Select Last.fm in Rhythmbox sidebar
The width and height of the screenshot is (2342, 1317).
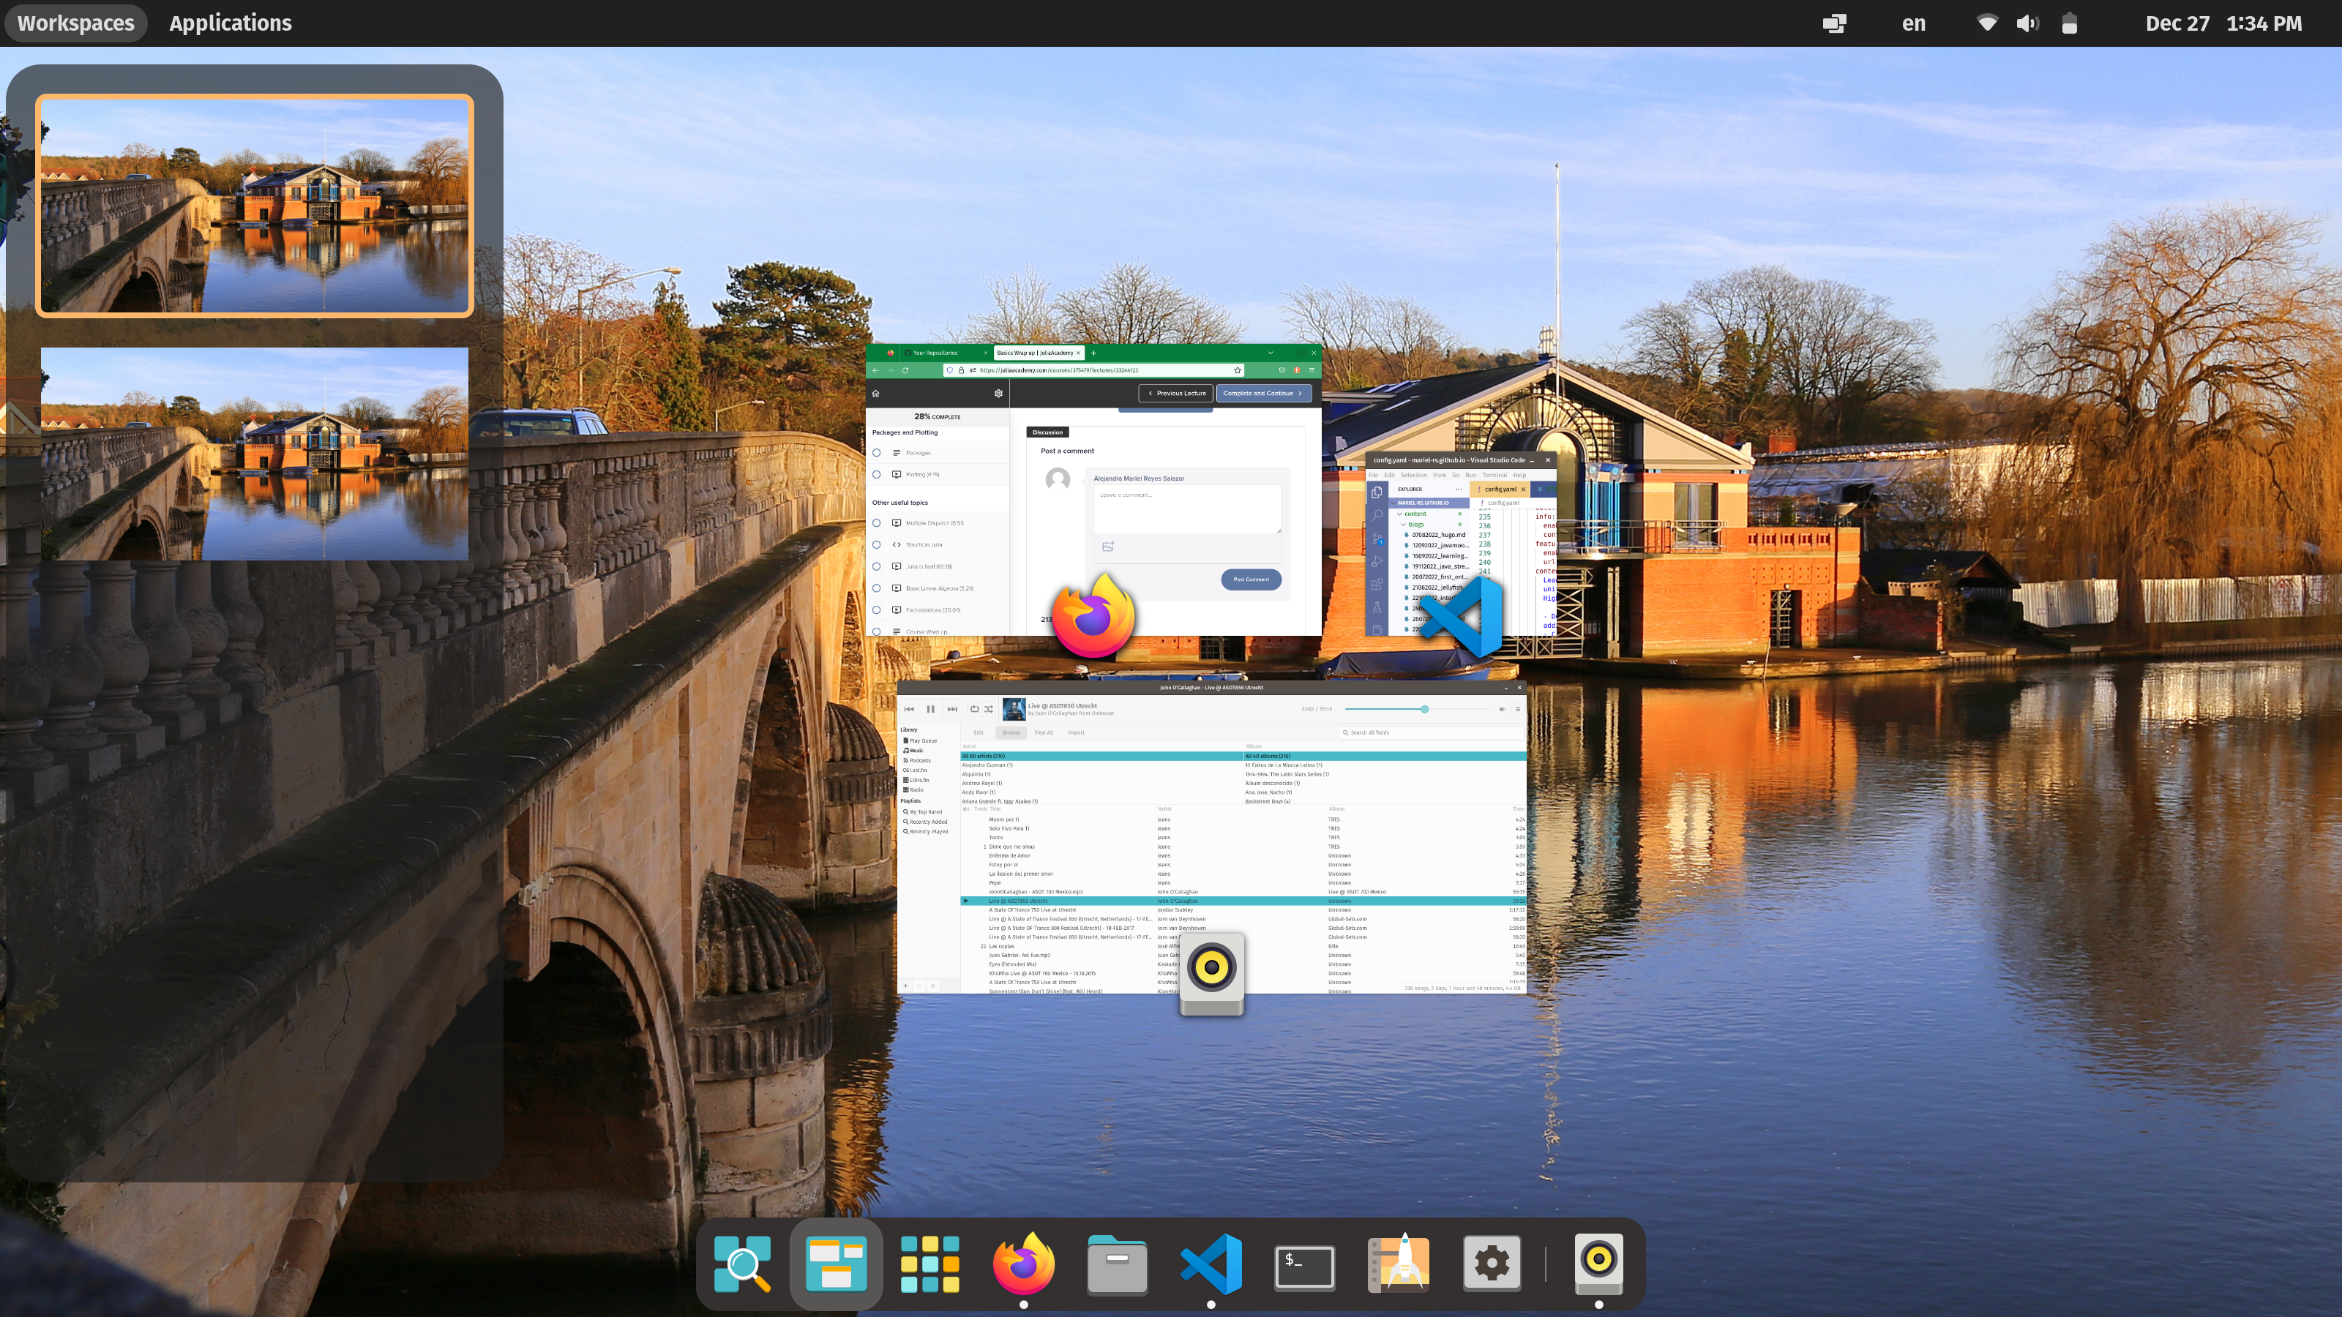[915, 770]
